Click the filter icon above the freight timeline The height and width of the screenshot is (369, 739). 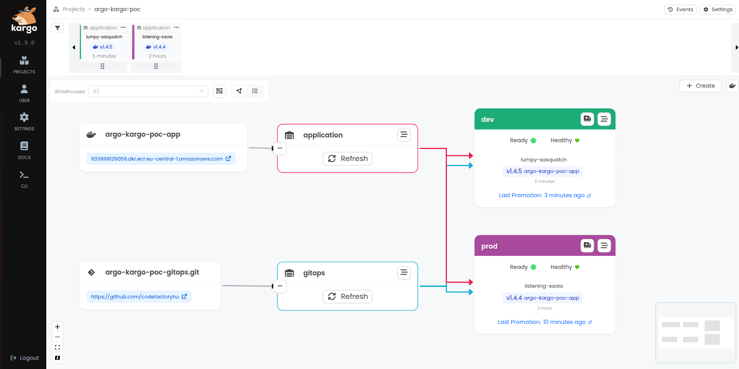(x=57, y=27)
